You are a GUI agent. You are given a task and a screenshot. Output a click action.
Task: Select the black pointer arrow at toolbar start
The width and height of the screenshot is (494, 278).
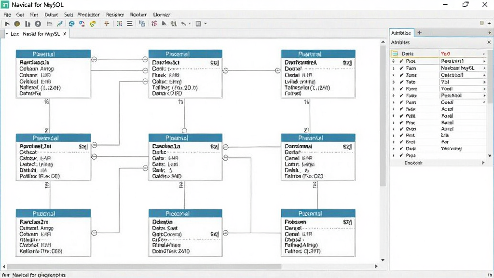[x=7, y=24]
